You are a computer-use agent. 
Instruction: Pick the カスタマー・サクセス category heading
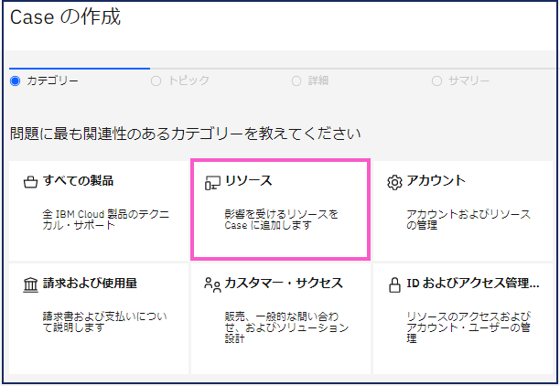tap(284, 283)
